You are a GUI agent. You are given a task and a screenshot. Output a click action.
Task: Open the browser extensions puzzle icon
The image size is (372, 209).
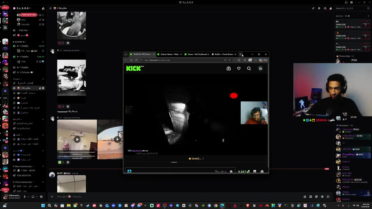tap(239, 60)
